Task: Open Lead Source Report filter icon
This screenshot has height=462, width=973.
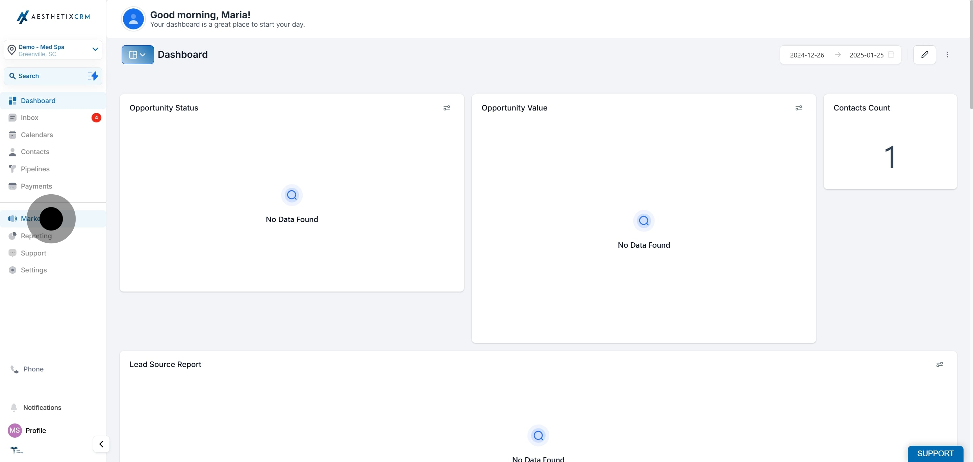Action: click(x=939, y=365)
